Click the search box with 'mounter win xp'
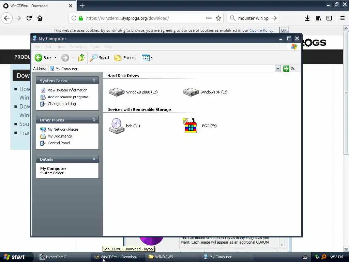The width and height of the screenshot is (349, 262). coord(253,18)
